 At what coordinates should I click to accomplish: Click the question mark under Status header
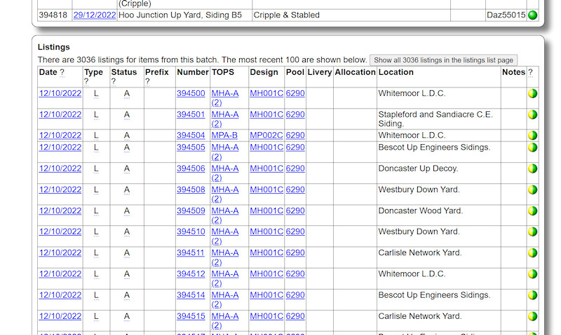tap(114, 81)
